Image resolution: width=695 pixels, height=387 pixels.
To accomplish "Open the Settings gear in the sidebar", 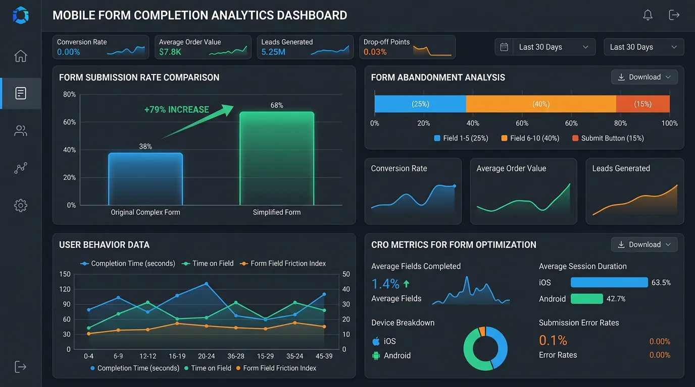I will (x=21, y=206).
